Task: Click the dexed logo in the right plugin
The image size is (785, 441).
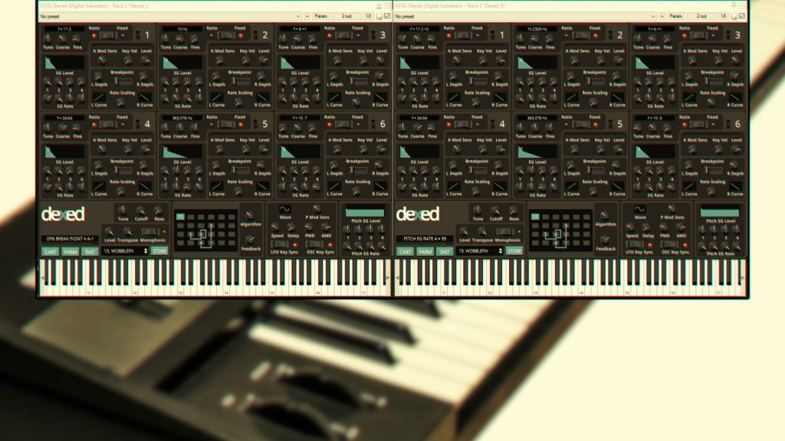Action: pos(418,214)
